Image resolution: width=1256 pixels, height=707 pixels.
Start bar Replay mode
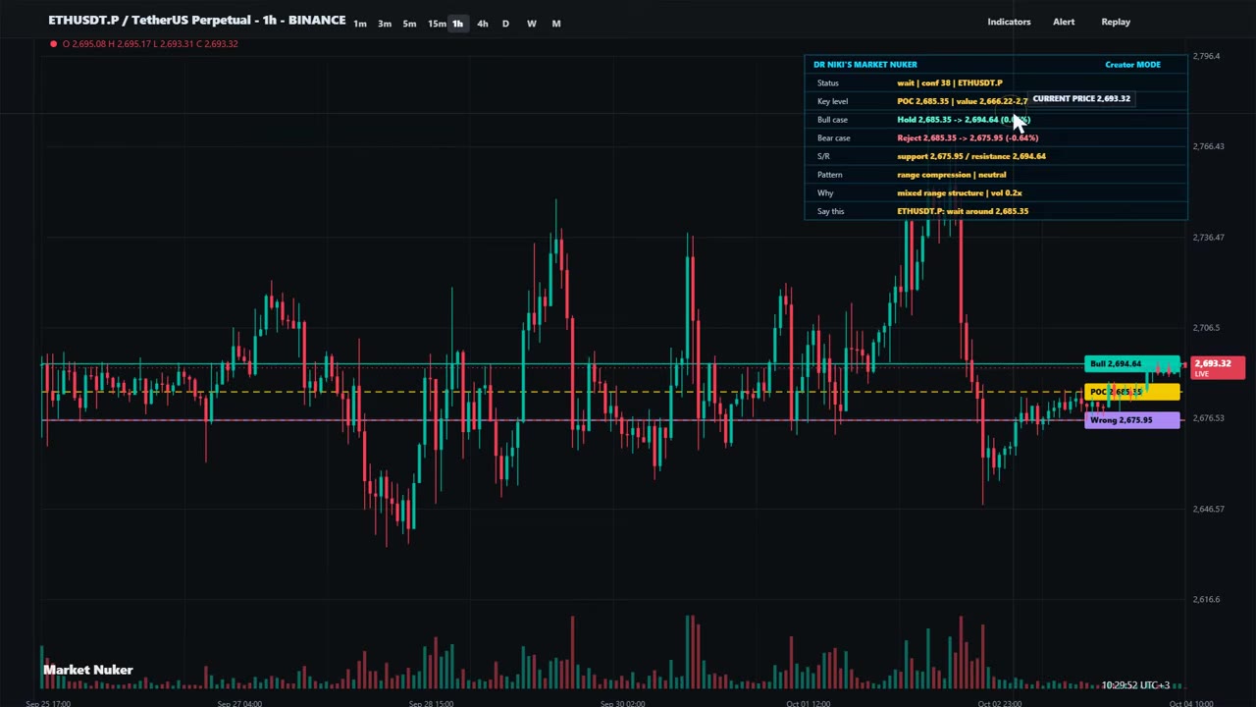coord(1116,22)
